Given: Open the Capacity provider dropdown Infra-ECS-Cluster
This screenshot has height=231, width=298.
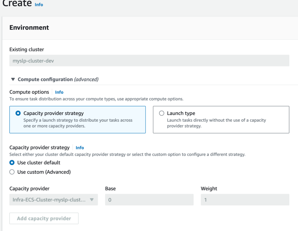Looking at the screenshot, I should (x=49, y=200).
